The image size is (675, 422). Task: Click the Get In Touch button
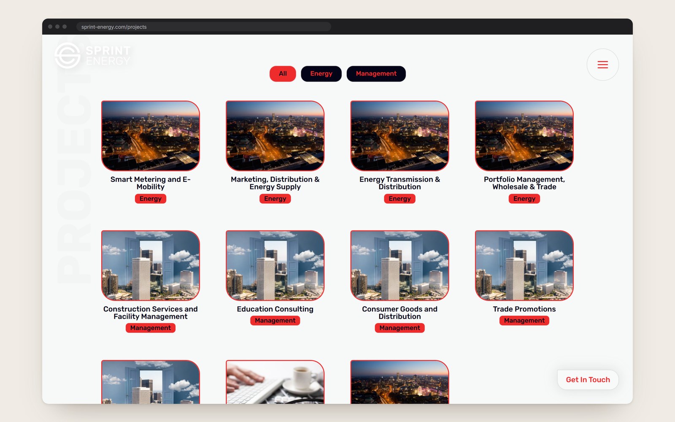pyautogui.click(x=588, y=380)
